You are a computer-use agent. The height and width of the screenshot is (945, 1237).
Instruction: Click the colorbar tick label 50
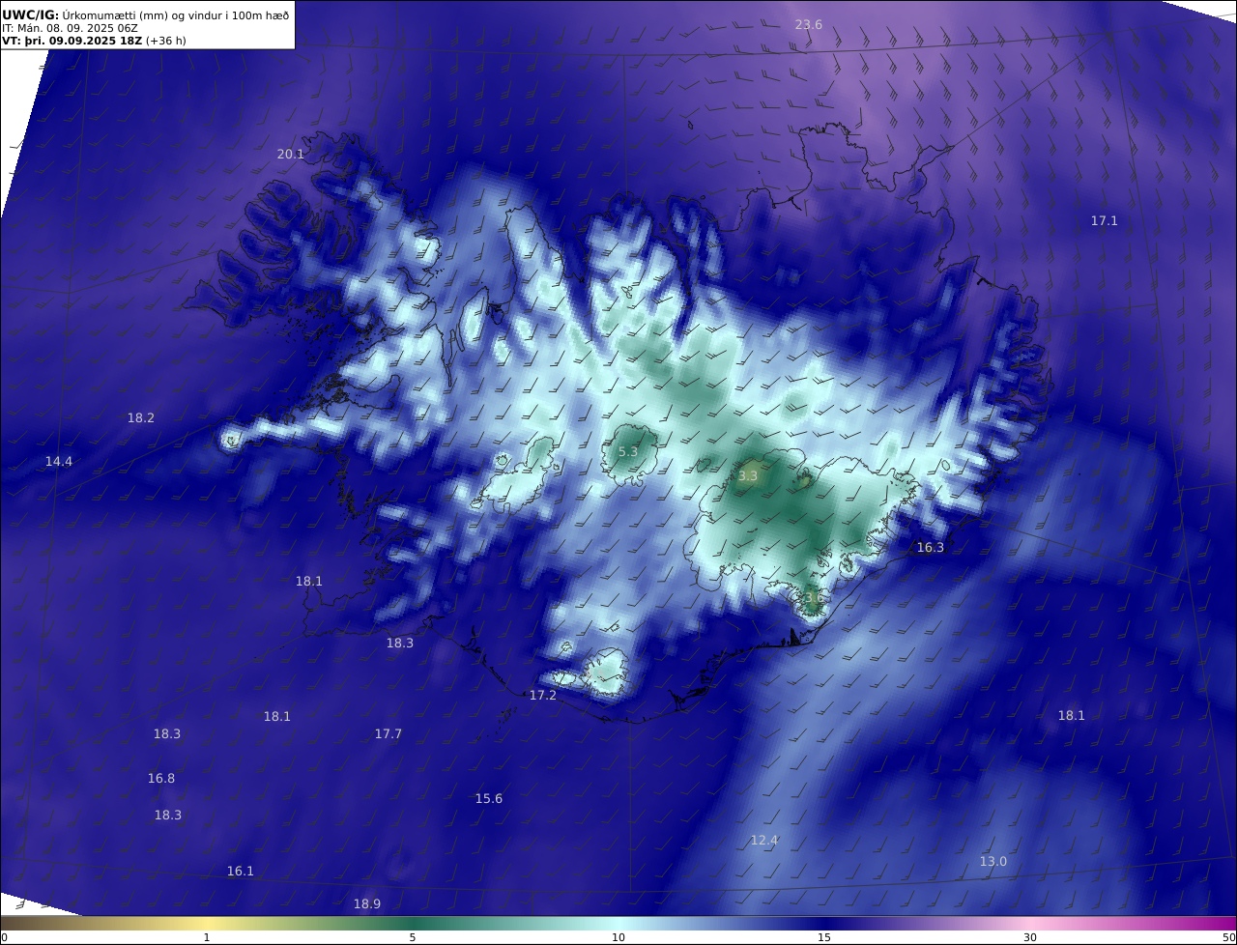click(x=1229, y=937)
